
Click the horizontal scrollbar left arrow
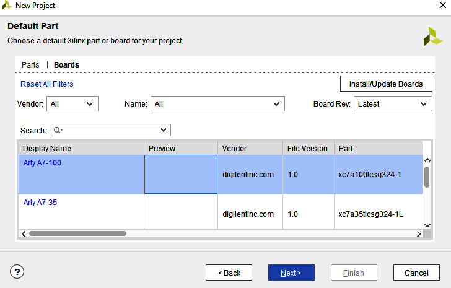(x=24, y=234)
